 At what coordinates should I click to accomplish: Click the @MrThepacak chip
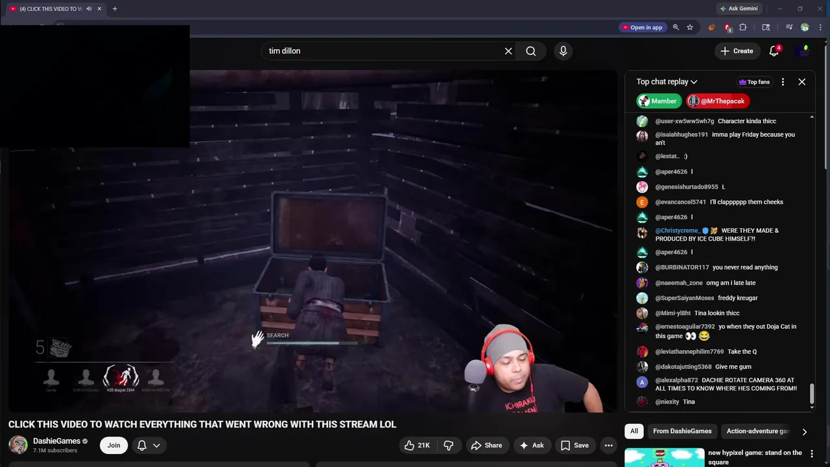tap(718, 101)
